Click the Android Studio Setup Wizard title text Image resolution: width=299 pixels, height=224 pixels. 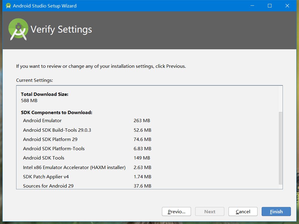(45, 6)
